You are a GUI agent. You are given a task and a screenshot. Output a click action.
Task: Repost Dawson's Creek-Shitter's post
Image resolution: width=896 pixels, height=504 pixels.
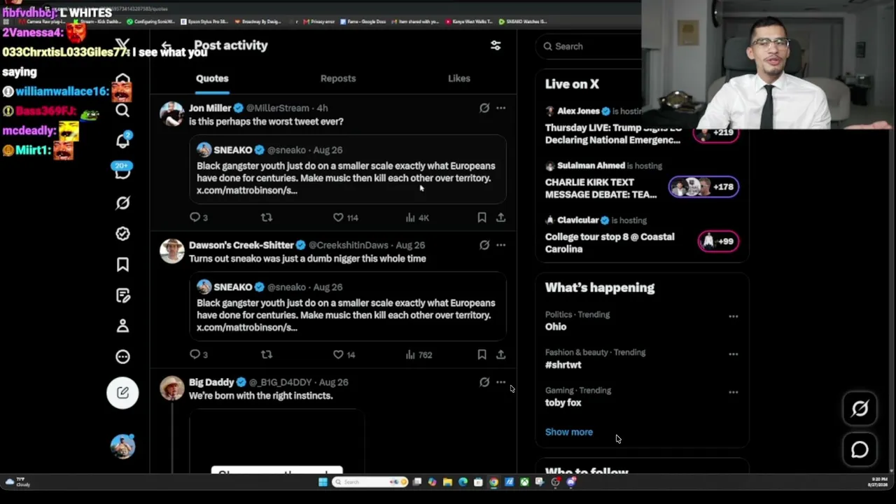[x=266, y=355]
